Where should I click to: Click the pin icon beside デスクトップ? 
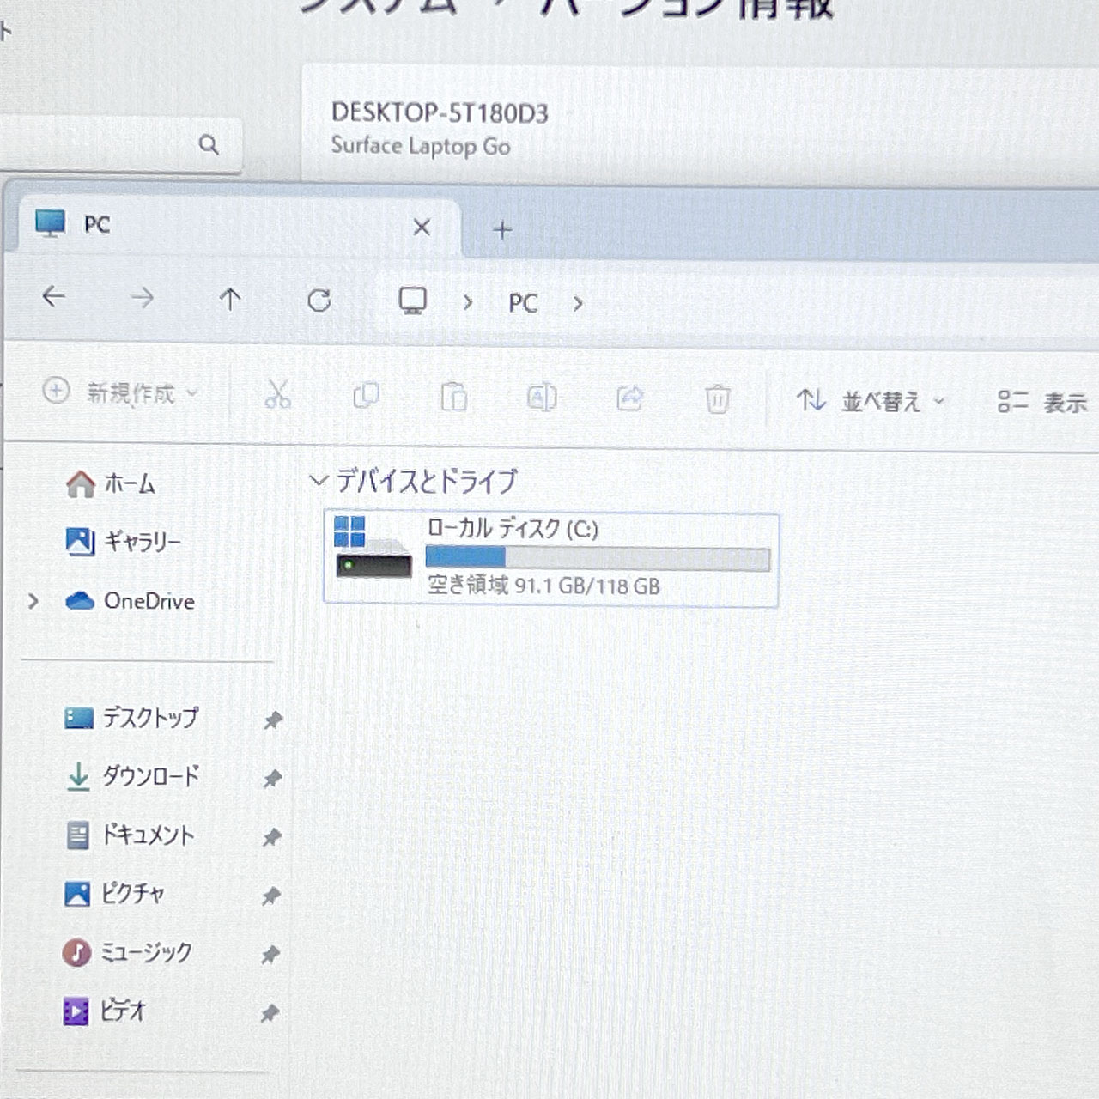click(x=273, y=720)
